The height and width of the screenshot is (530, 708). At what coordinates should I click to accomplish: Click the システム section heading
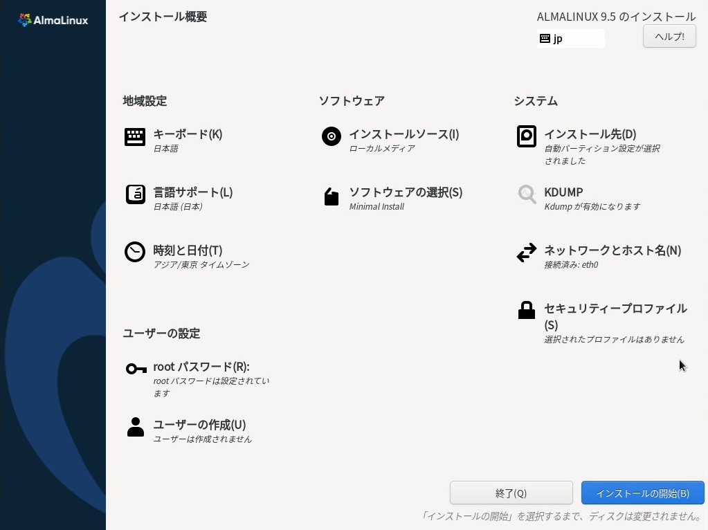pyautogui.click(x=536, y=101)
